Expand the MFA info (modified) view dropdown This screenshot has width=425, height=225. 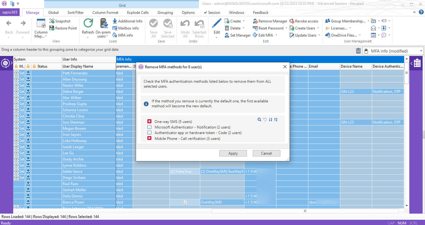(x=420, y=51)
